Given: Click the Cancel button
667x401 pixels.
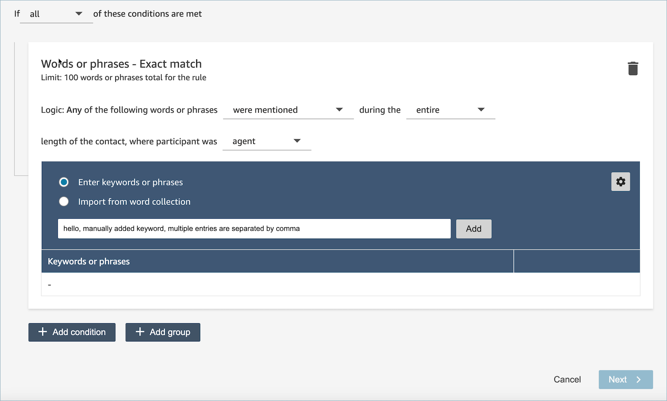Looking at the screenshot, I should pos(567,379).
